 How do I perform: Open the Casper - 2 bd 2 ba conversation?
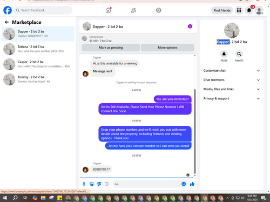coord(38,64)
